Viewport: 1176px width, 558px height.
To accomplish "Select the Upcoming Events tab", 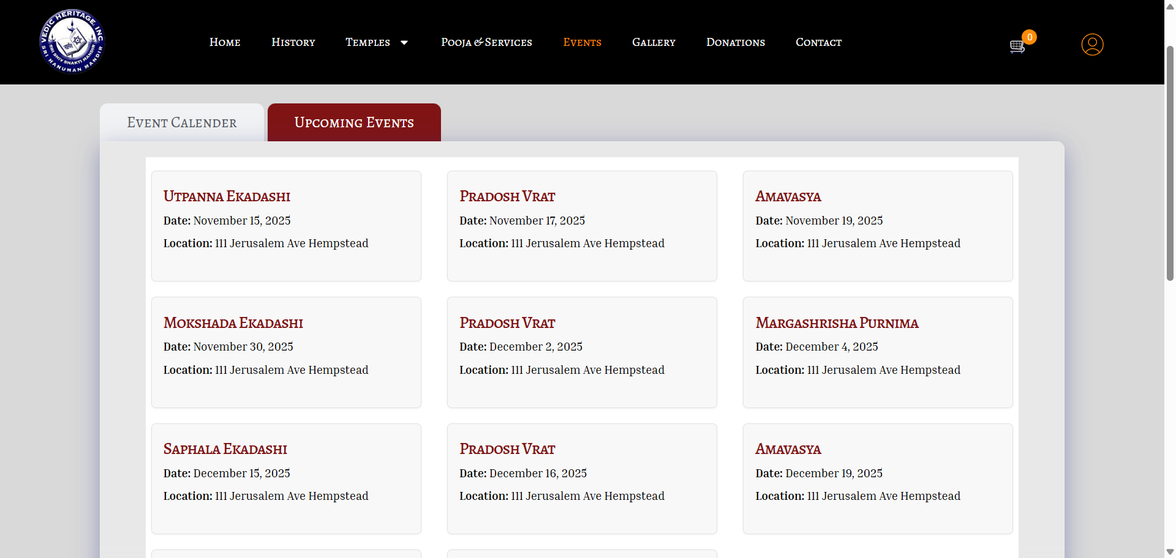I will point(354,123).
